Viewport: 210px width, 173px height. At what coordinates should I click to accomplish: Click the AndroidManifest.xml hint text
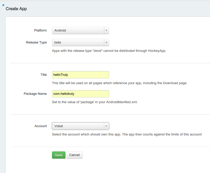(x=95, y=102)
